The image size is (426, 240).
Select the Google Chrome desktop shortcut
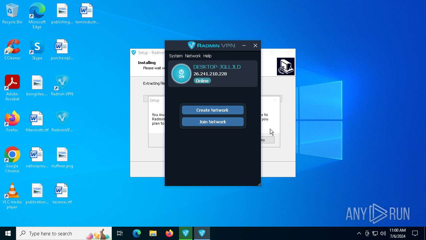click(12, 160)
